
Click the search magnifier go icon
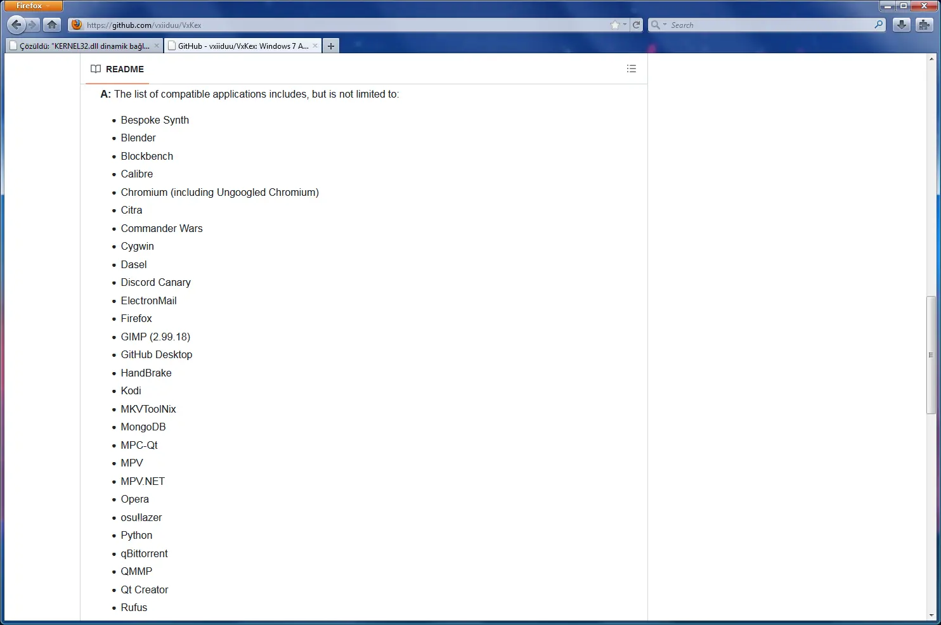click(x=878, y=25)
